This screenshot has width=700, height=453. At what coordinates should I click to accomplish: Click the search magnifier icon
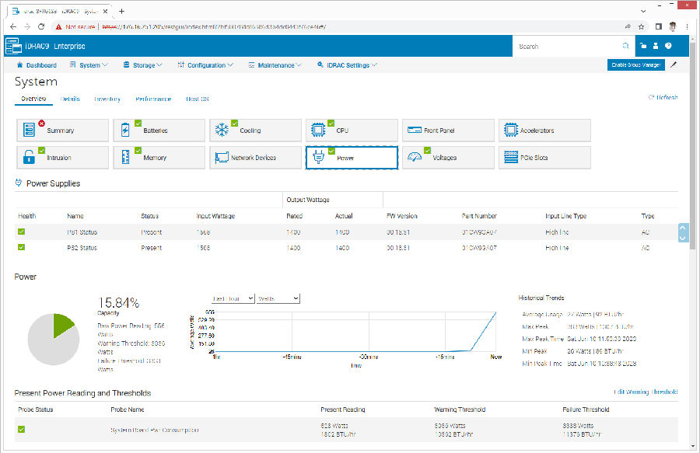tap(625, 47)
